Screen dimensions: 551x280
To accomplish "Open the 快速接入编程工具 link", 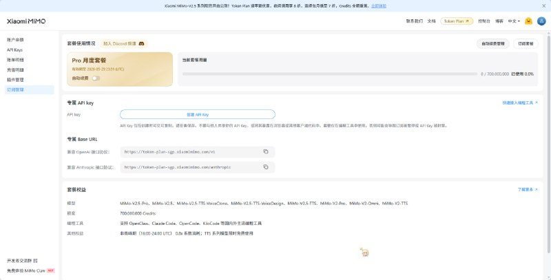I will 520,103.
